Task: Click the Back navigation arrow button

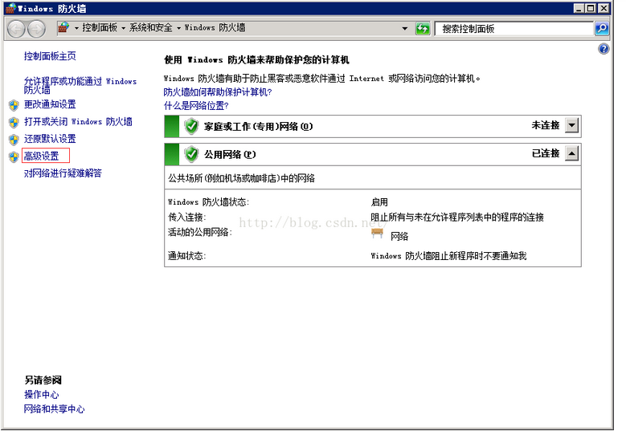Action: point(16,29)
